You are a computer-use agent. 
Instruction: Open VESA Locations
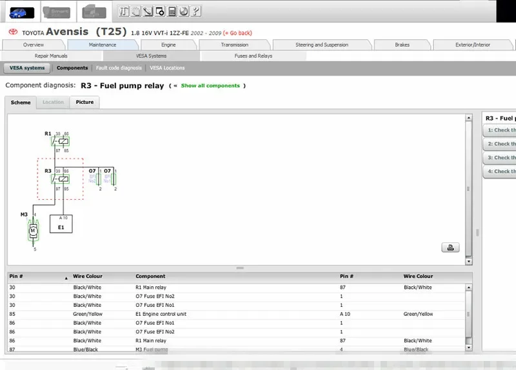point(167,68)
